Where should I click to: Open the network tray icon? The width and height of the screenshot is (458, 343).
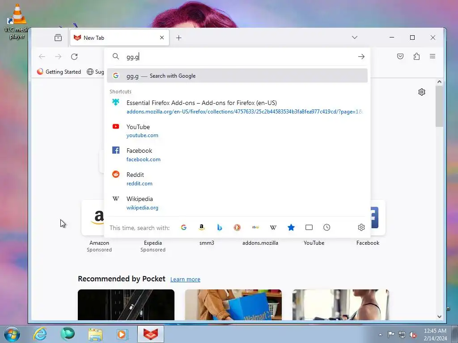pyautogui.click(x=402, y=335)
